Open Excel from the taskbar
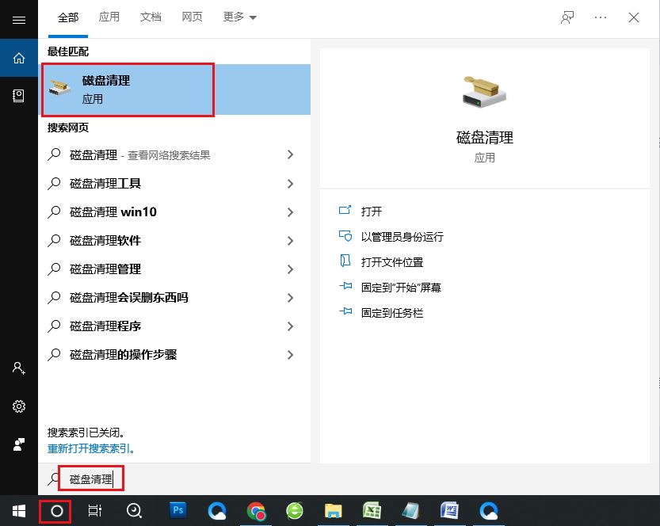This screenshot has height=526, width=660. click(x=372, y=510)
